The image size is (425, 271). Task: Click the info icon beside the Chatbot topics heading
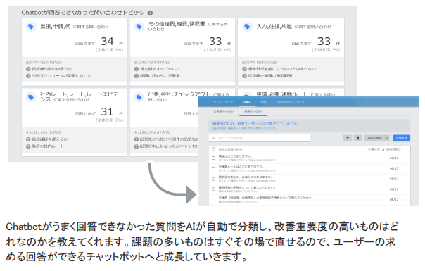tap(150, 13)
